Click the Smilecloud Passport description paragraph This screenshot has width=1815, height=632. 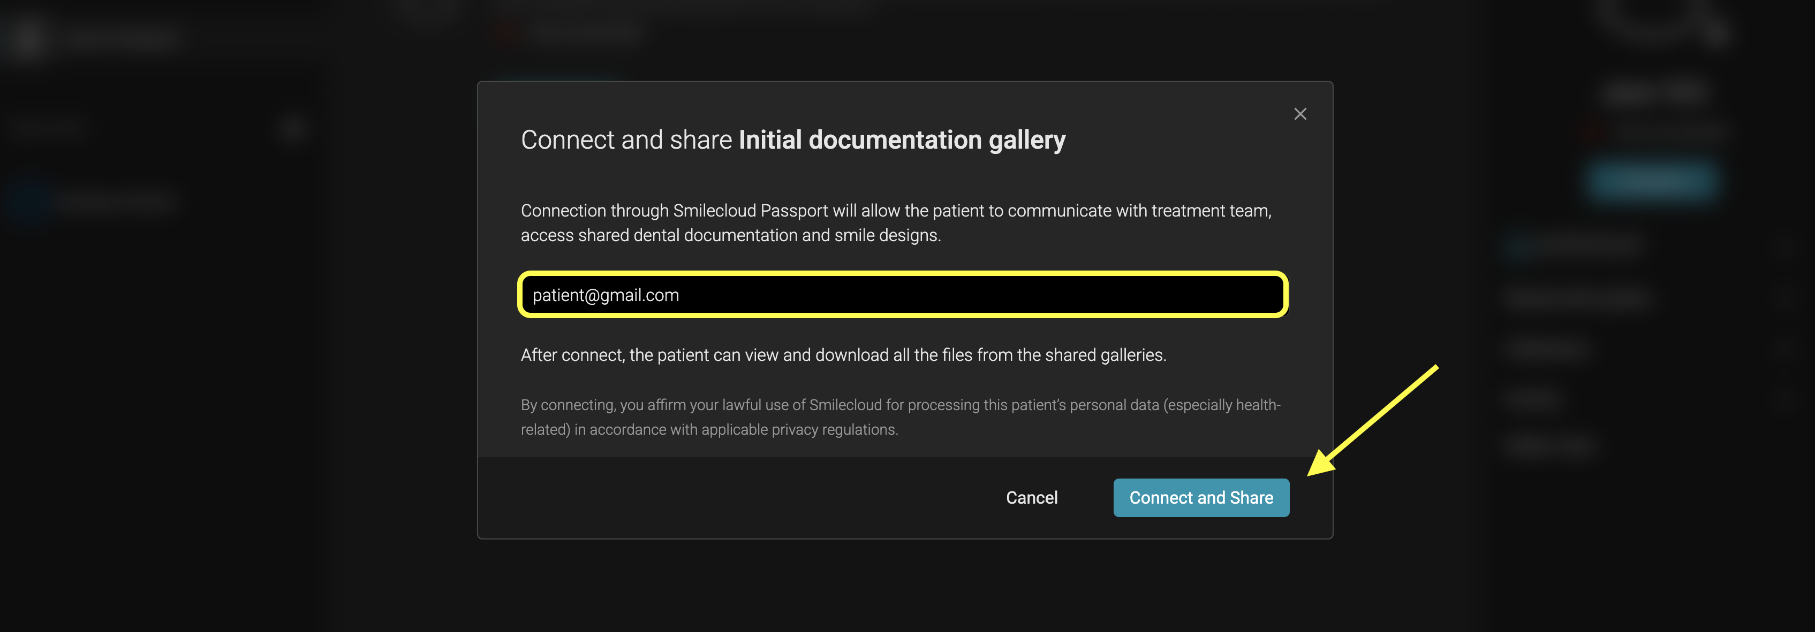(896, 222)
